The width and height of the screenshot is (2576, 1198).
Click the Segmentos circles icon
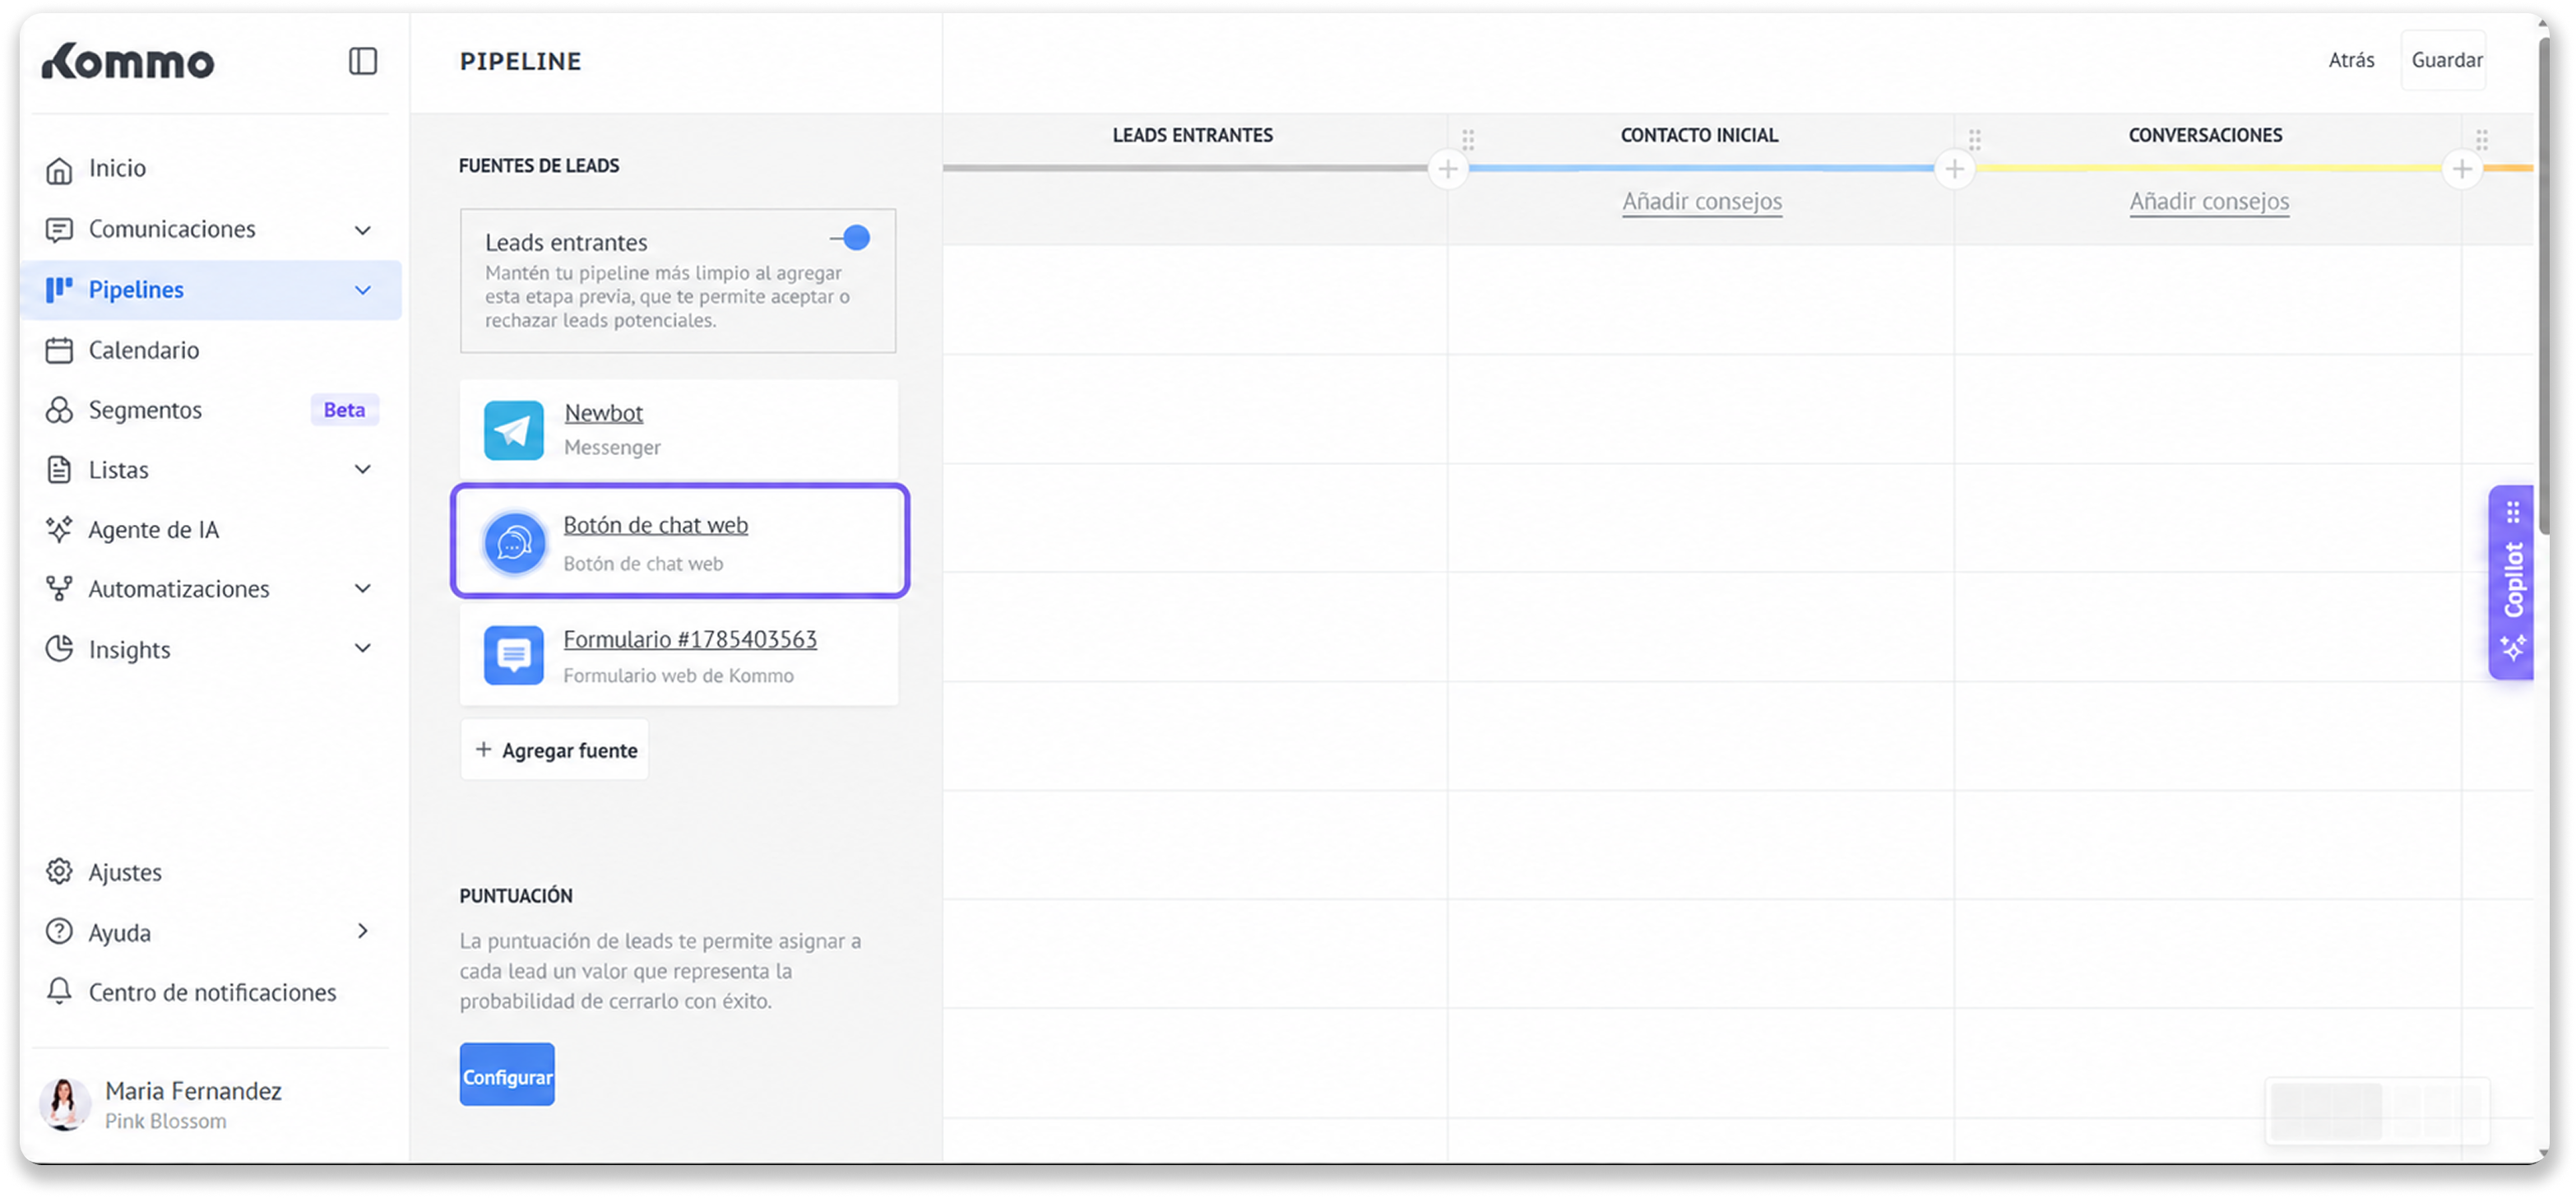59,410
